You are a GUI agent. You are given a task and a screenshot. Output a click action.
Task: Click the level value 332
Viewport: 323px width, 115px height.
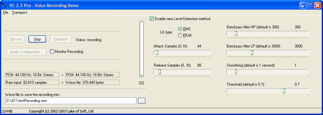141,83
